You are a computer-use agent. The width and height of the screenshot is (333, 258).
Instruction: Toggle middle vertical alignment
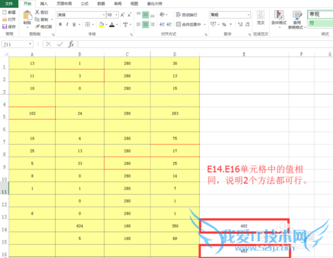(x=145, y=15)
